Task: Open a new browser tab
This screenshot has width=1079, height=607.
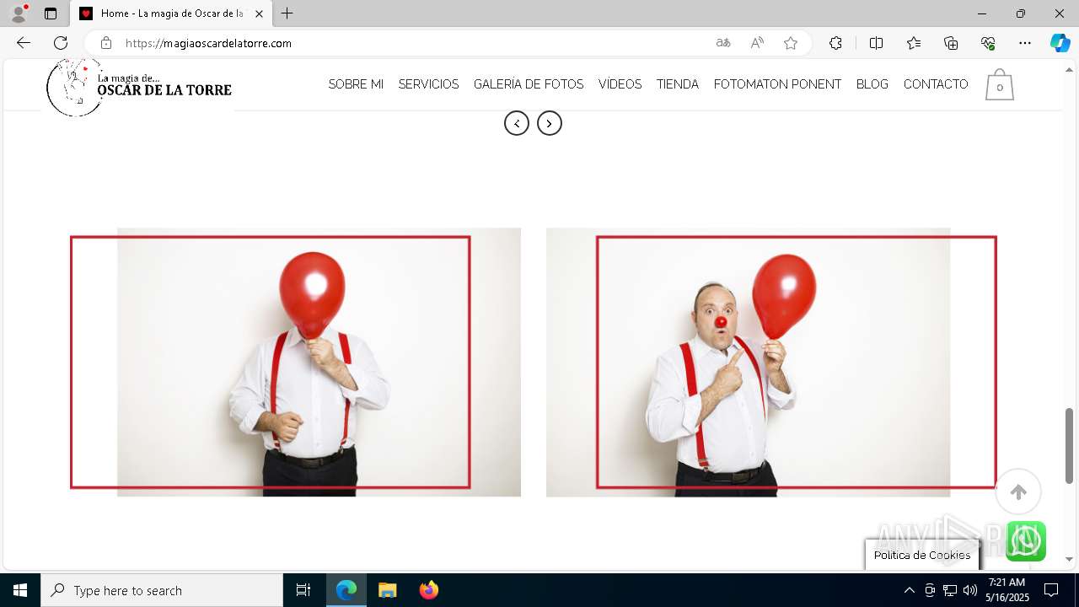Action: coord(287,13)
